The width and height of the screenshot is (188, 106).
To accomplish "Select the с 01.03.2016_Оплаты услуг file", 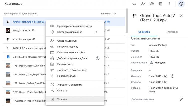I will (29, 57).
